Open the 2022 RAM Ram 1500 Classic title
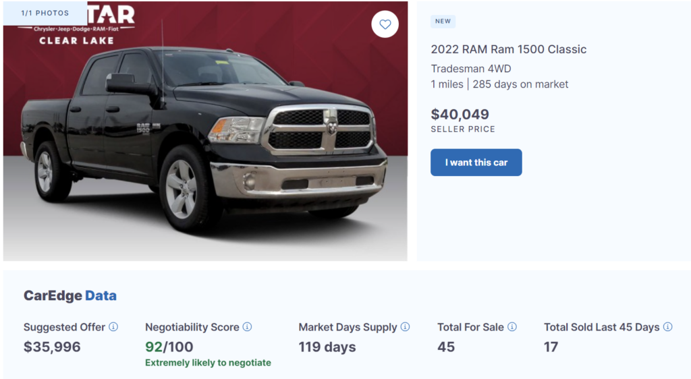Screen dimensions: 691x379 coord(509,49)
